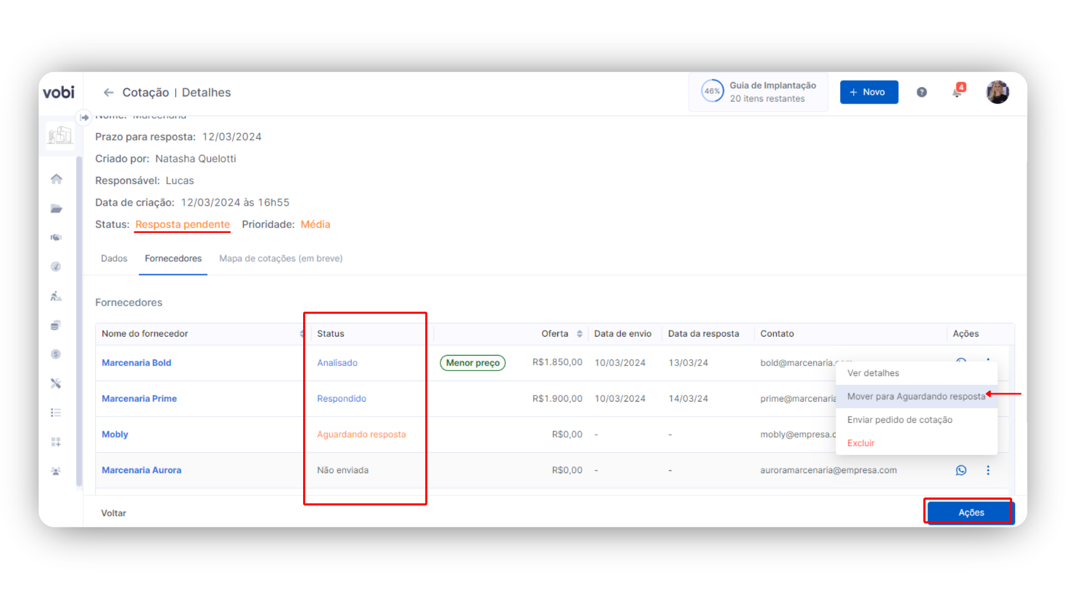Expand the sidebar with arrow toggle

click(x=84, y=117)
